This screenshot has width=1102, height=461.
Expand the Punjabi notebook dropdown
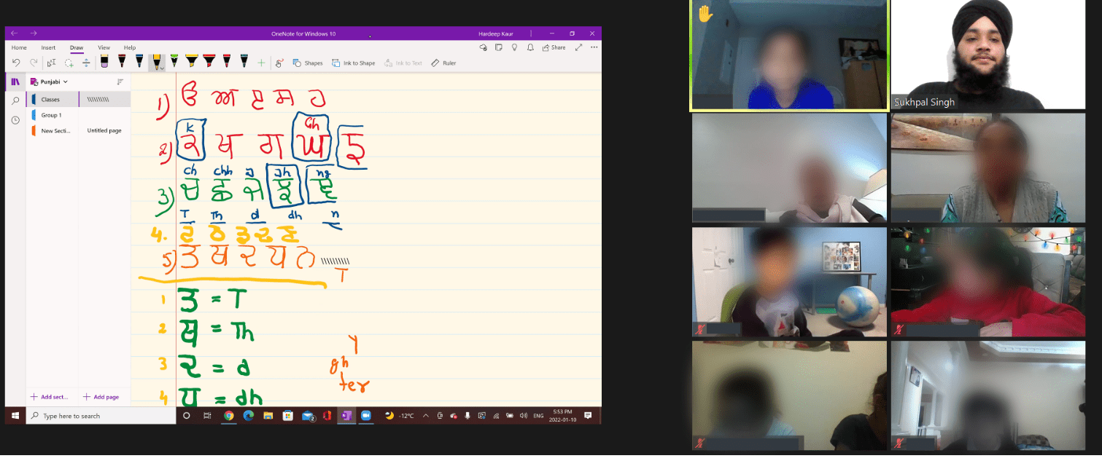(65, 82)
